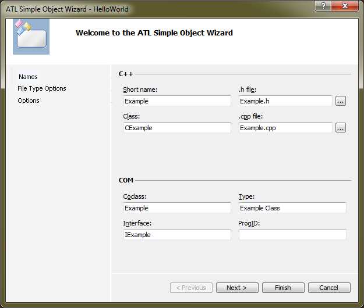This screenshot has width=364, height=308.
Task: Click the greyed-out < Previous button
Action: point(191,288)
